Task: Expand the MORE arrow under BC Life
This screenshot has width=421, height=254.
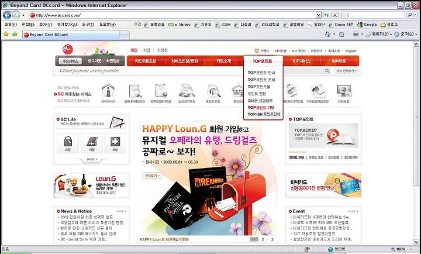Action: point(92,159)
